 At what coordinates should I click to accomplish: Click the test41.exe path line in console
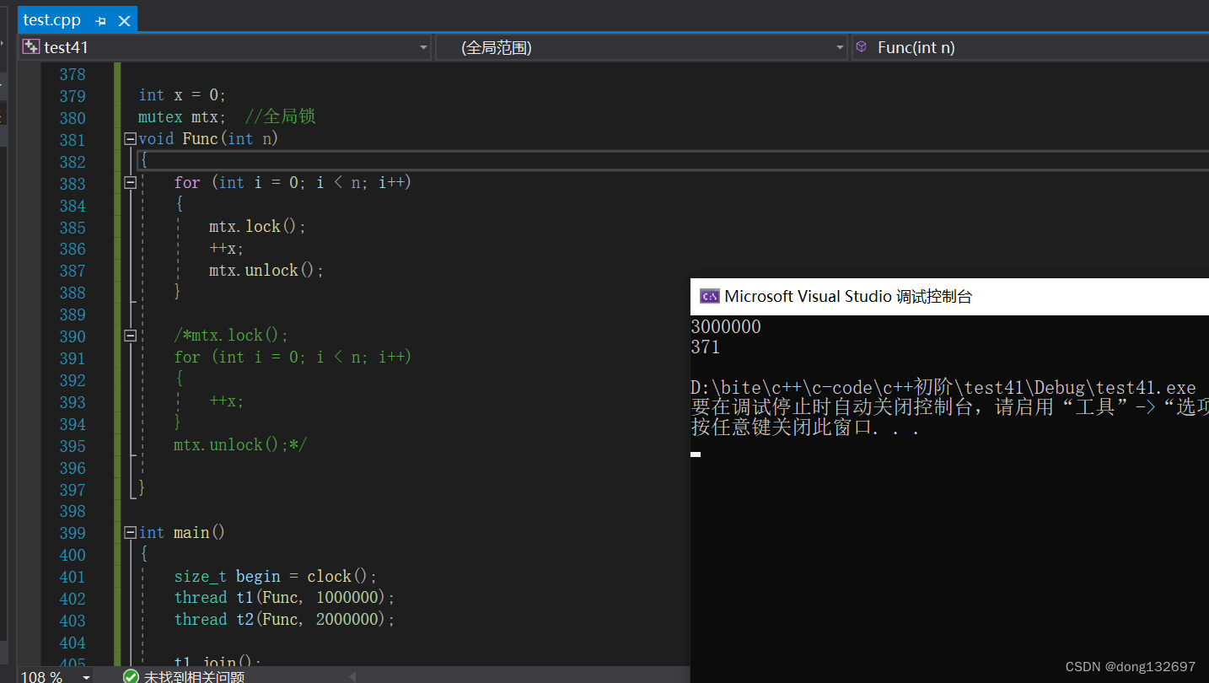pyautogui.click(x=943, y=388)
